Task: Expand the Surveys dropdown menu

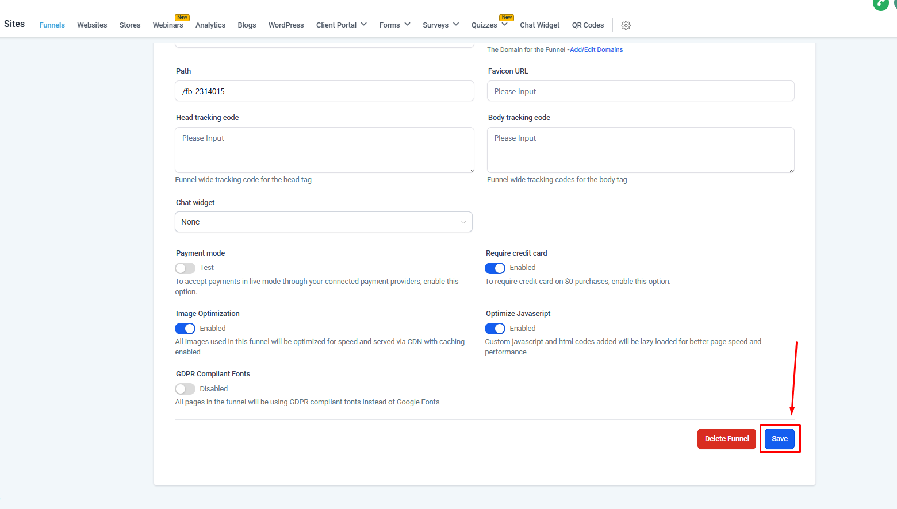Action: (x=440, y=25)
